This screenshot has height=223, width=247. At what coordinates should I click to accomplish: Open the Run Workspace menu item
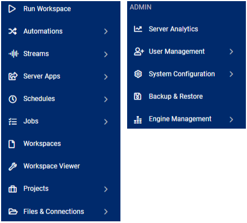(47, 9)
